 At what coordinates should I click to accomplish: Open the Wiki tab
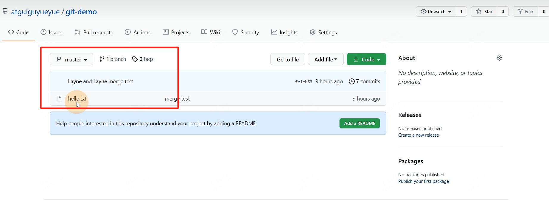pos(211,32)
